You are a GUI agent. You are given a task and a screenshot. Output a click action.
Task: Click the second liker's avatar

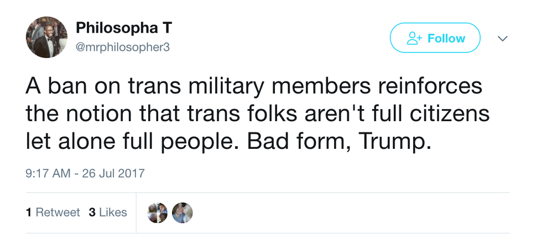coord(182,213)
